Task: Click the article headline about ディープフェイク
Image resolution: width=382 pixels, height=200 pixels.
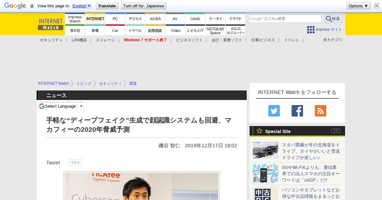Action: point(139,125)
